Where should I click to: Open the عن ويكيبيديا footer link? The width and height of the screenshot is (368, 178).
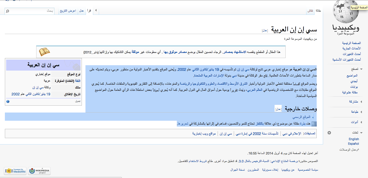point(288,170)
